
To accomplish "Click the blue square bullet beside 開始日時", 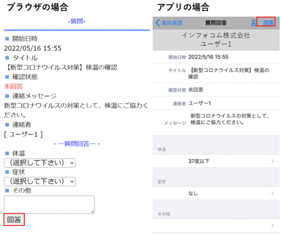I will point(7,39).
